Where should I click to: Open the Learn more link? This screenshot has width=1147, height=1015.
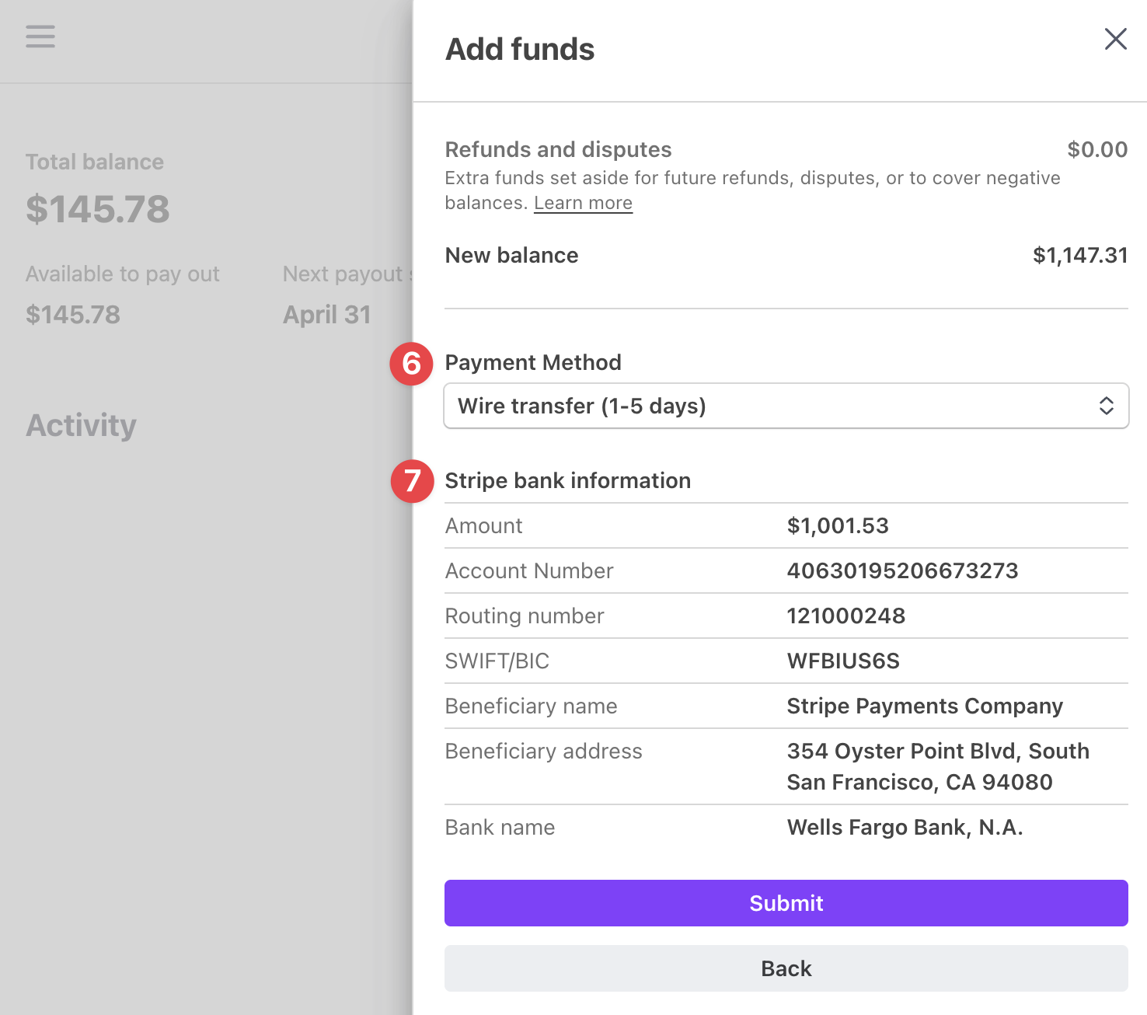[583, 203]
